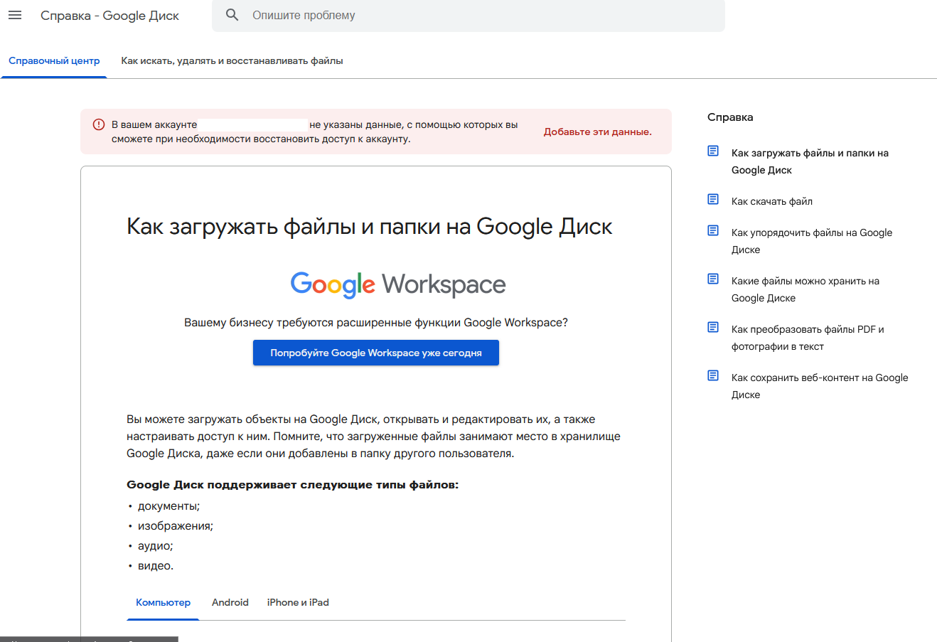Image resolution: width=937 pixels, height=642 pixels.
Task: Click article icon beside 'Как сохранить веб-контент'
Action: (x=713, y=376)
